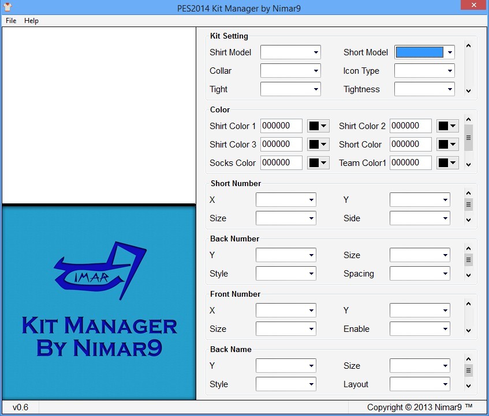Expand the Back Name Layout dropdown
Image resolution: width=489 pixels, height=416 pixels.
[420, 384]
